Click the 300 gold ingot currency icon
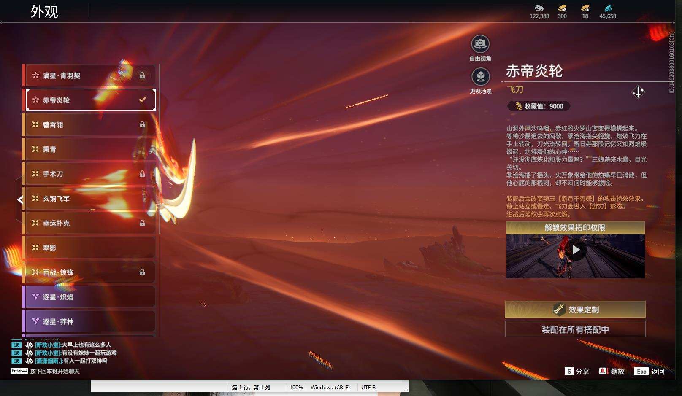The height and width of the screenshot is (396, 682). coord(562,8)
